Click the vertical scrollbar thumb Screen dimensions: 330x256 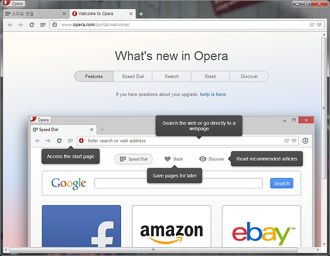(x=324, y=109)
